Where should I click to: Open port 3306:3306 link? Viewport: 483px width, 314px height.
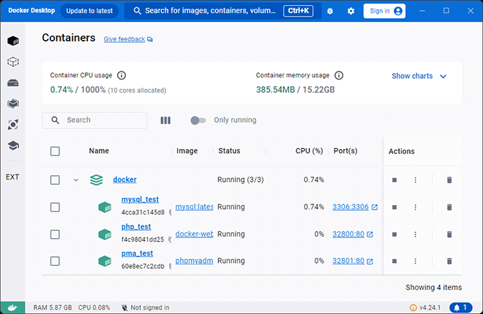(x=351, y=207)
